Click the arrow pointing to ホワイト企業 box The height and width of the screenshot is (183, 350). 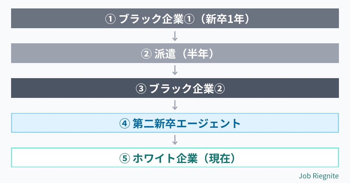175,140
